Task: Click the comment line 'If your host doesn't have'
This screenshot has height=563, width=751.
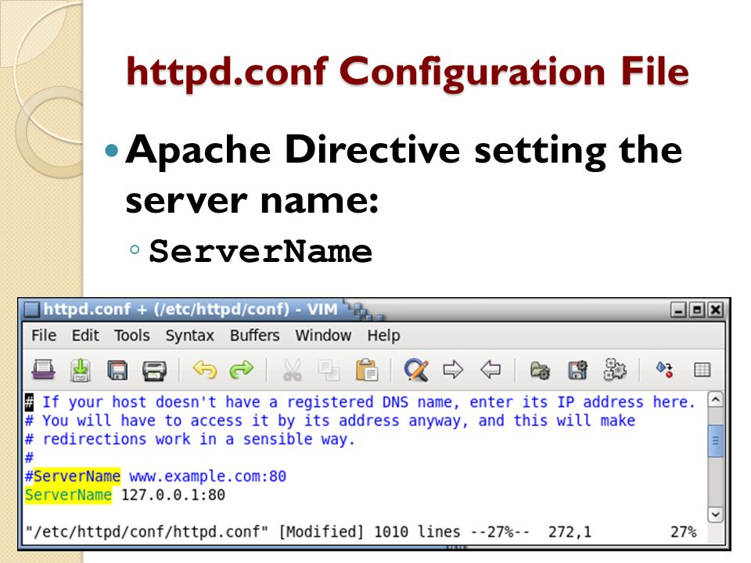Action: pyautogui.click(x=360, y=402)
